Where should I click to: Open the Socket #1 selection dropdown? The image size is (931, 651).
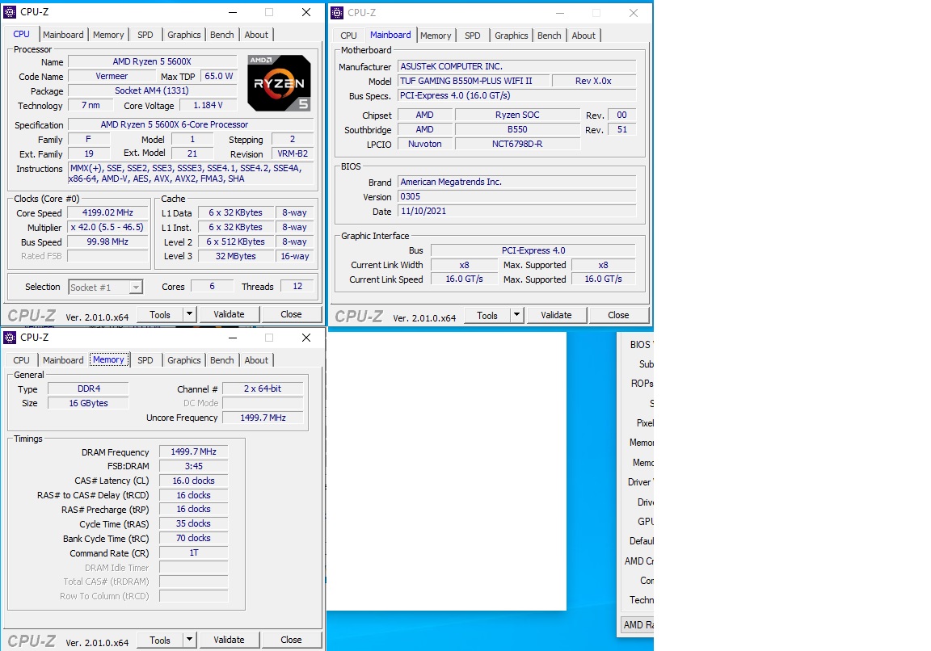pyautogui.click(x=106, y=288)
